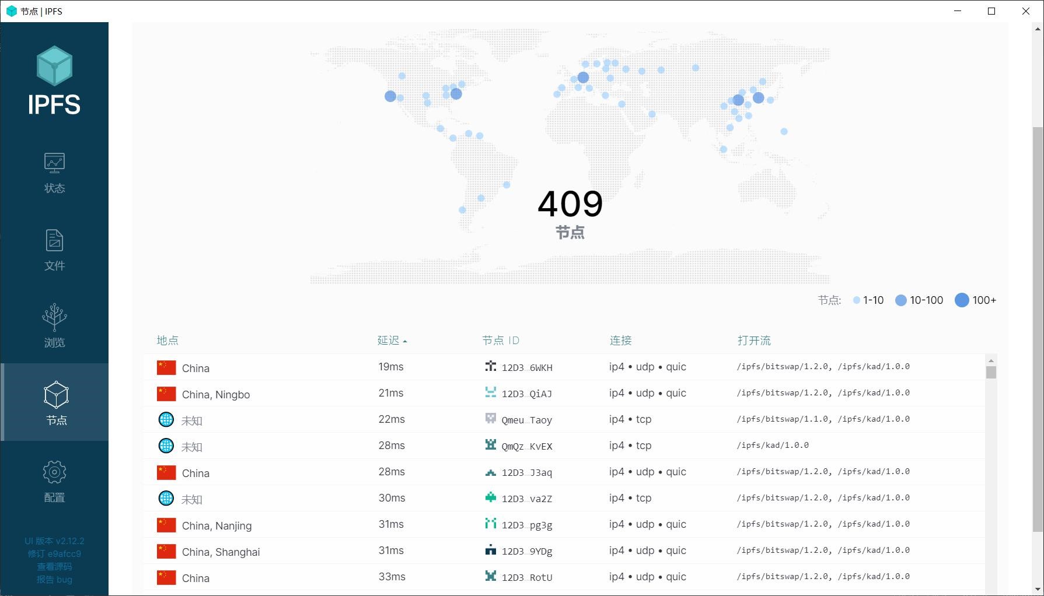Image resolution: width=1044 pixels, height=596 pixels.
Task: Open the 状态 status page icon
Action: [54, 163]
